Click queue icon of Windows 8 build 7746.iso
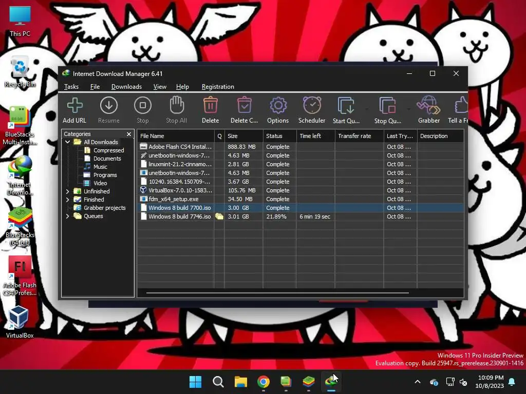 (219, 216)
